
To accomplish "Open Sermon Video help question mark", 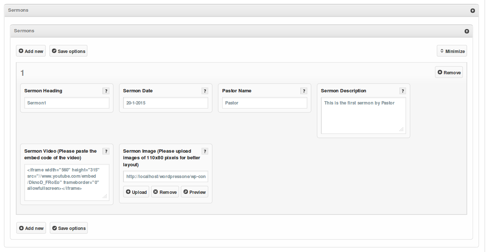I will pyautogui.click(x=106, y=151).
